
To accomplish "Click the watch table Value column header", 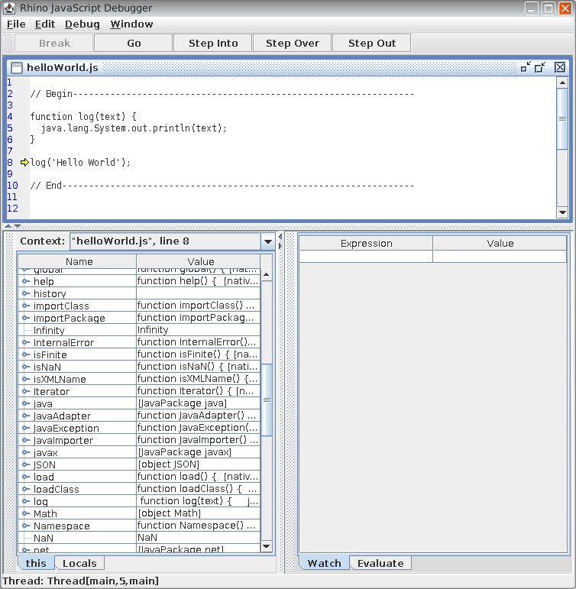I will [500, 244].
